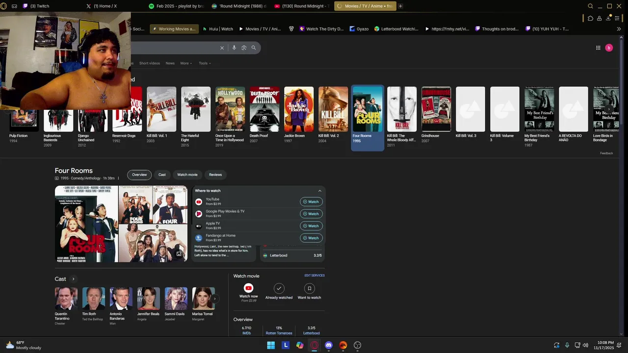
Task: Switch to (1130) Round Midnight YouTube tab
Action: tap(301, 6)
